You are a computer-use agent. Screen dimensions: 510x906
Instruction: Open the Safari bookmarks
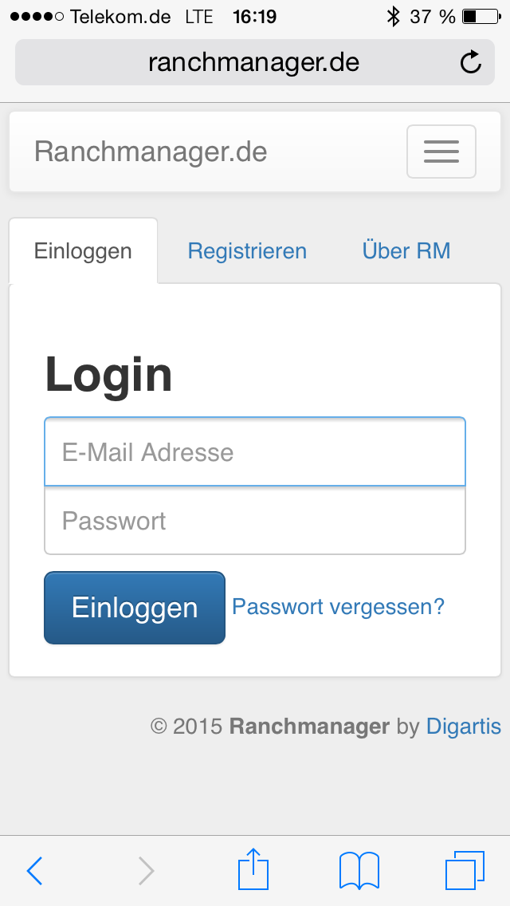click(x=359, y=870)
